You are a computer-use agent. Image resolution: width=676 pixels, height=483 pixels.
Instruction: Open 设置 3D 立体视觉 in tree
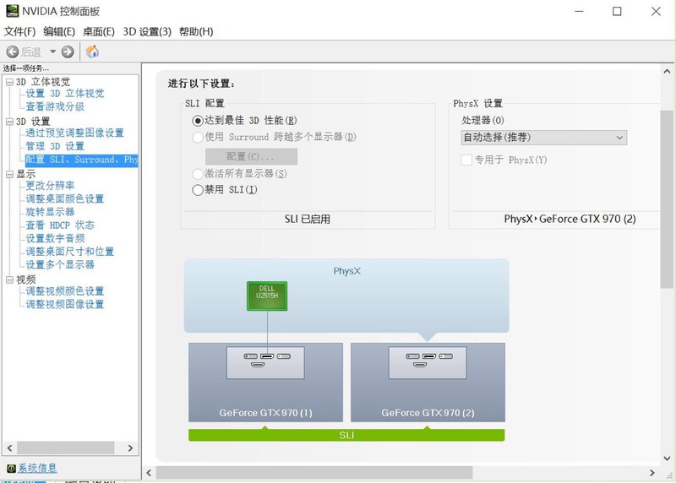[x=65, y=94]
